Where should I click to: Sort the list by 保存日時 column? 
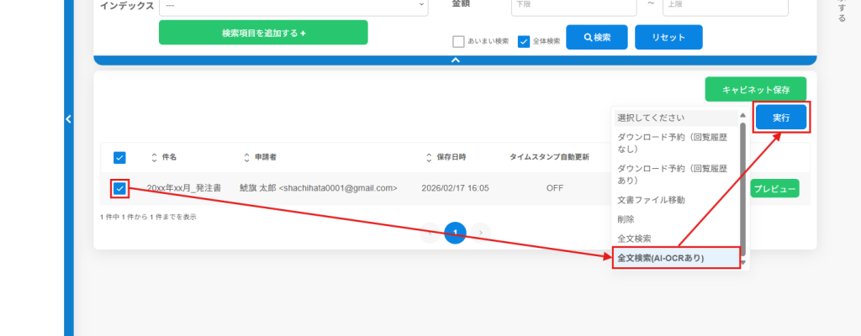click(x=429, y=157)
